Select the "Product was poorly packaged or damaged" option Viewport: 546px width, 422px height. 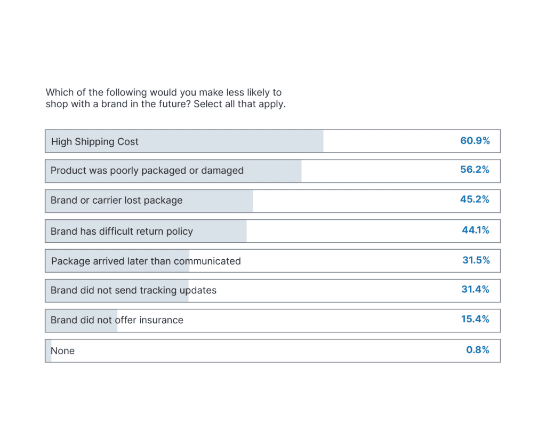(147, 171)
